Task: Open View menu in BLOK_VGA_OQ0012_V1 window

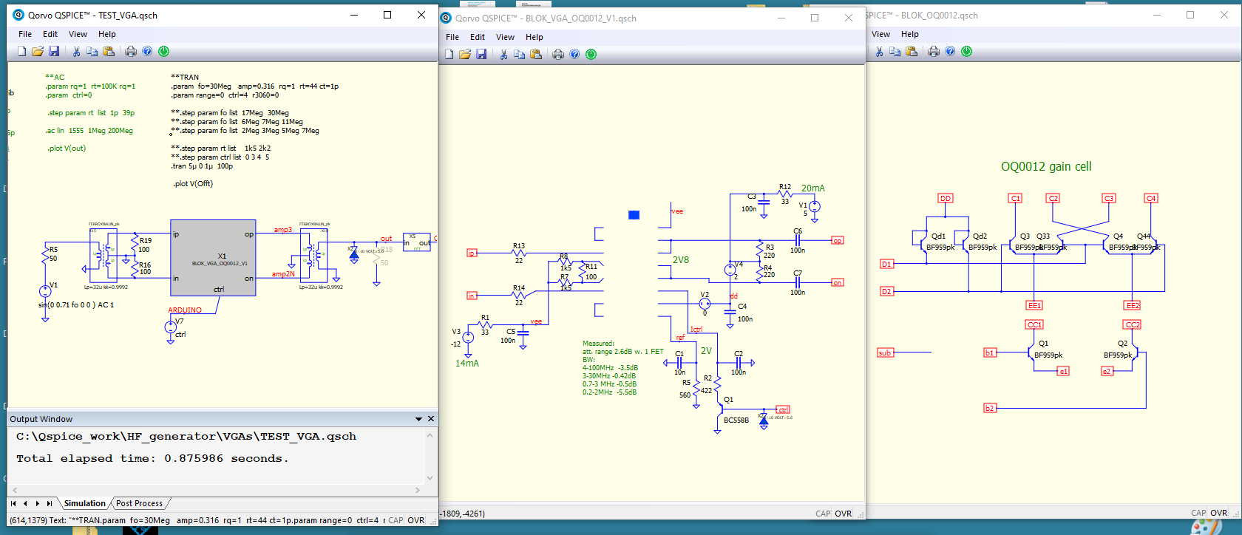Action: click(x=506, y=37)
